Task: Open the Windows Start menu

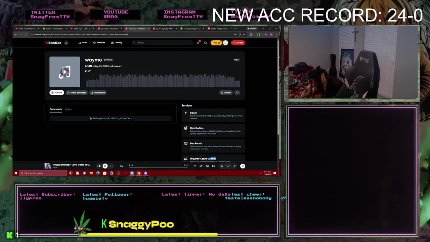Action: coord(16,173)
